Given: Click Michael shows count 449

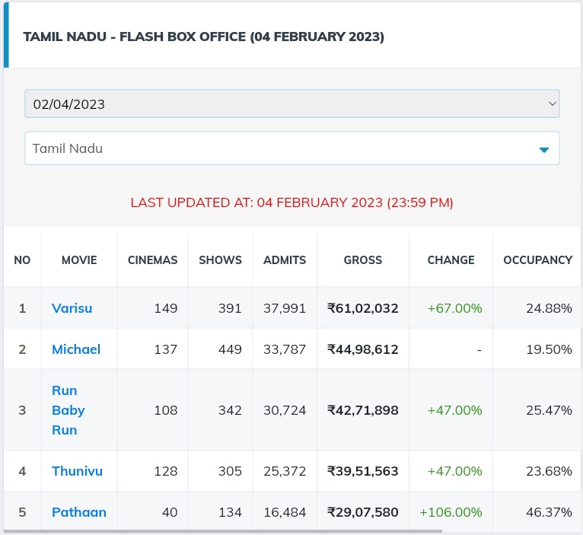Looking at the screenshot, I should pyautogui.click(x=230, y=349).
